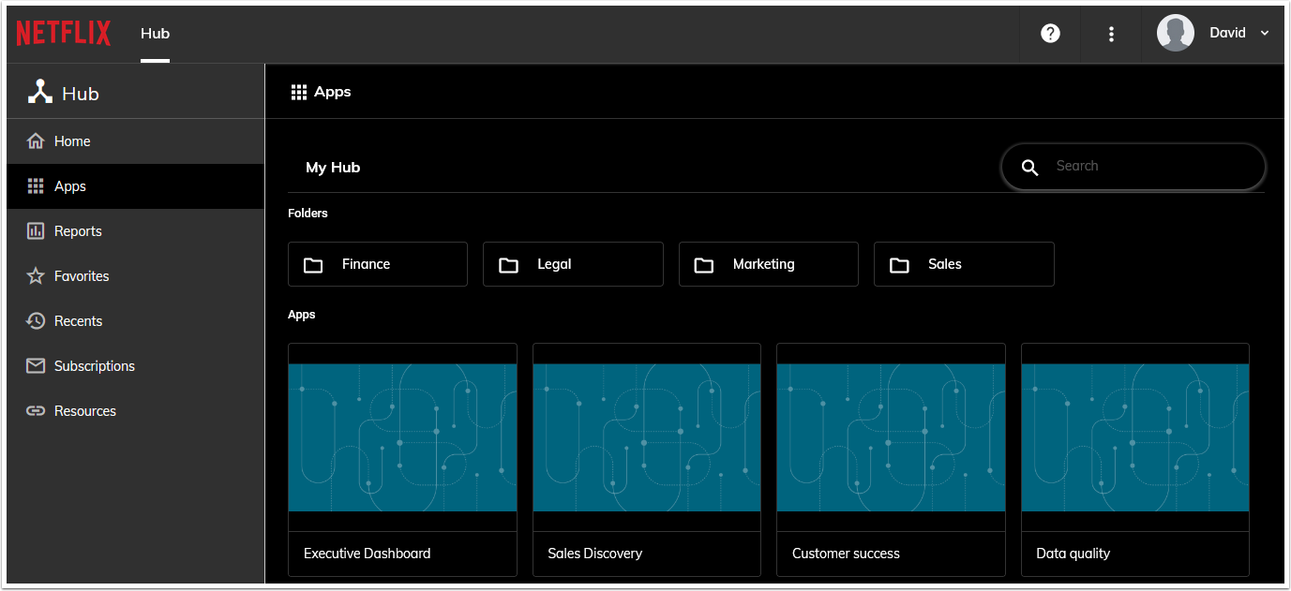The height and width of the screenshot is (591, 1291).
Task: Open Reports via the bar chart icon
Action: coord(36,230)
